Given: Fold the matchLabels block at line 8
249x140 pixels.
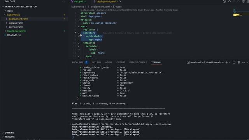Looking at the screenshot, I should click(79, 36).
